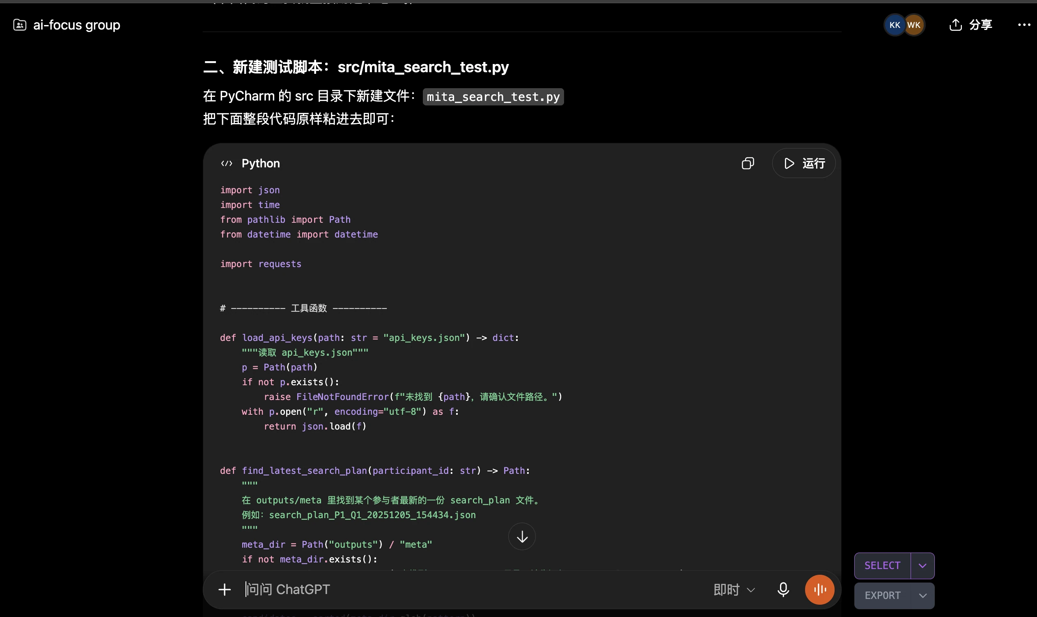Click the line 'def find_latest_search_plan'

point(375,471)
